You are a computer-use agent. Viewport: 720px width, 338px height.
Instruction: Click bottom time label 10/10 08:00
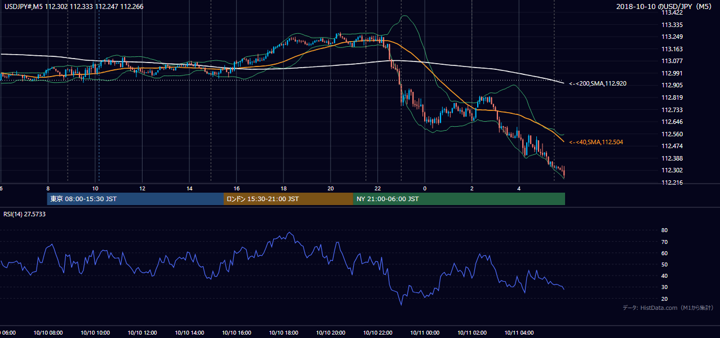[48, 333]
